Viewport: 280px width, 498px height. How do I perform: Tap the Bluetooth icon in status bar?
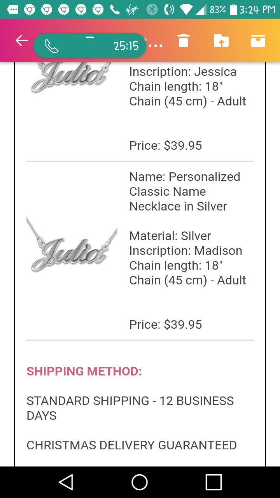point(152,9)
